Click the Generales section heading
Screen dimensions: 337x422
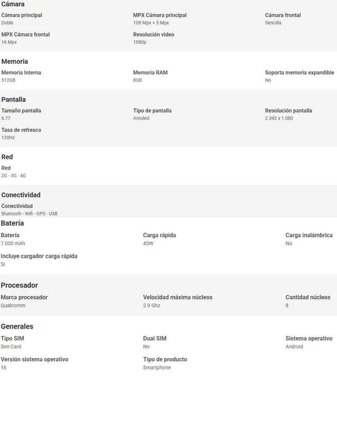(x=17, y=327)
